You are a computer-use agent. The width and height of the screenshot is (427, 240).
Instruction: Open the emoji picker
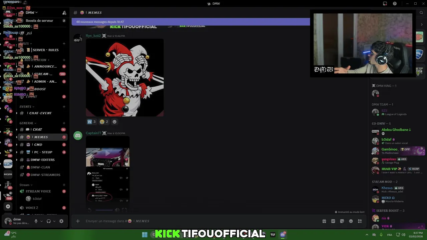[351, 221]
